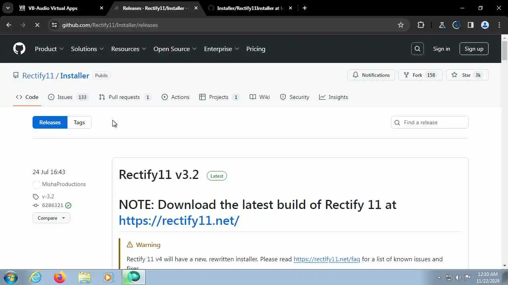Open the browser extensions puzzle icon

tap(421, 25)
